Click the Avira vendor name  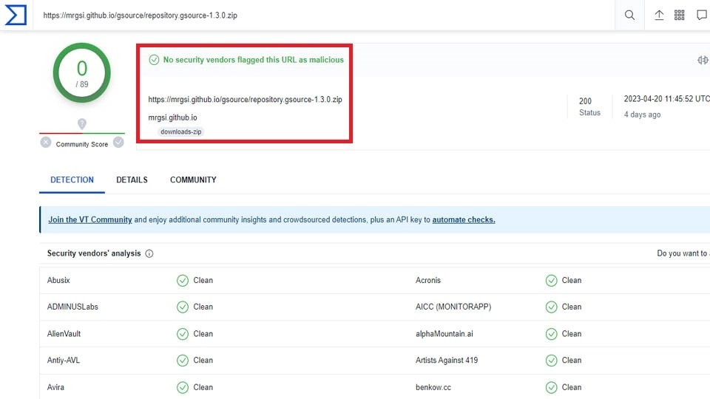pyautogui.click(x=55, y=387)
